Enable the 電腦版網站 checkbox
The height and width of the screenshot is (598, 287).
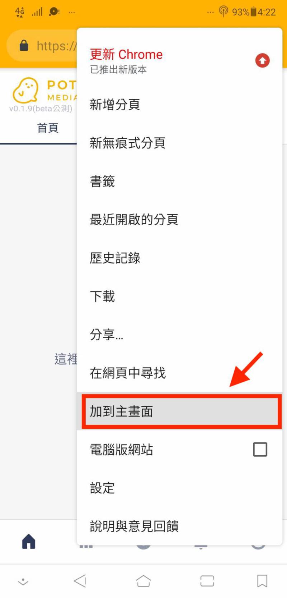[260, 449]
